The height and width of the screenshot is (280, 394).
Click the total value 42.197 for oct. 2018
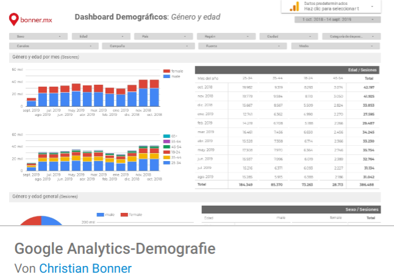tap(368, 87)
